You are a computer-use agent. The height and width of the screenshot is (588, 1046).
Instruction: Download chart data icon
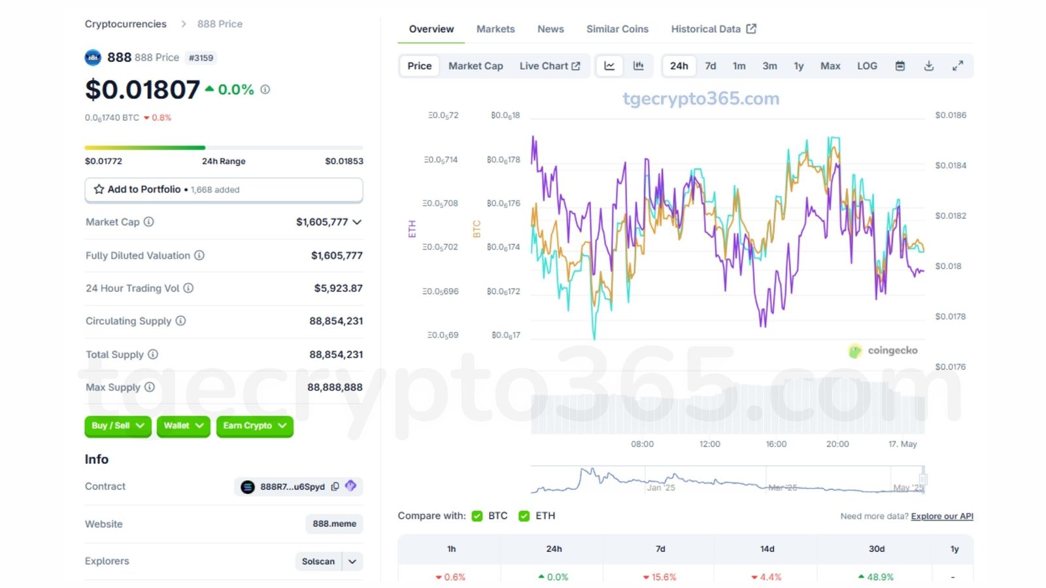[929, 66]
